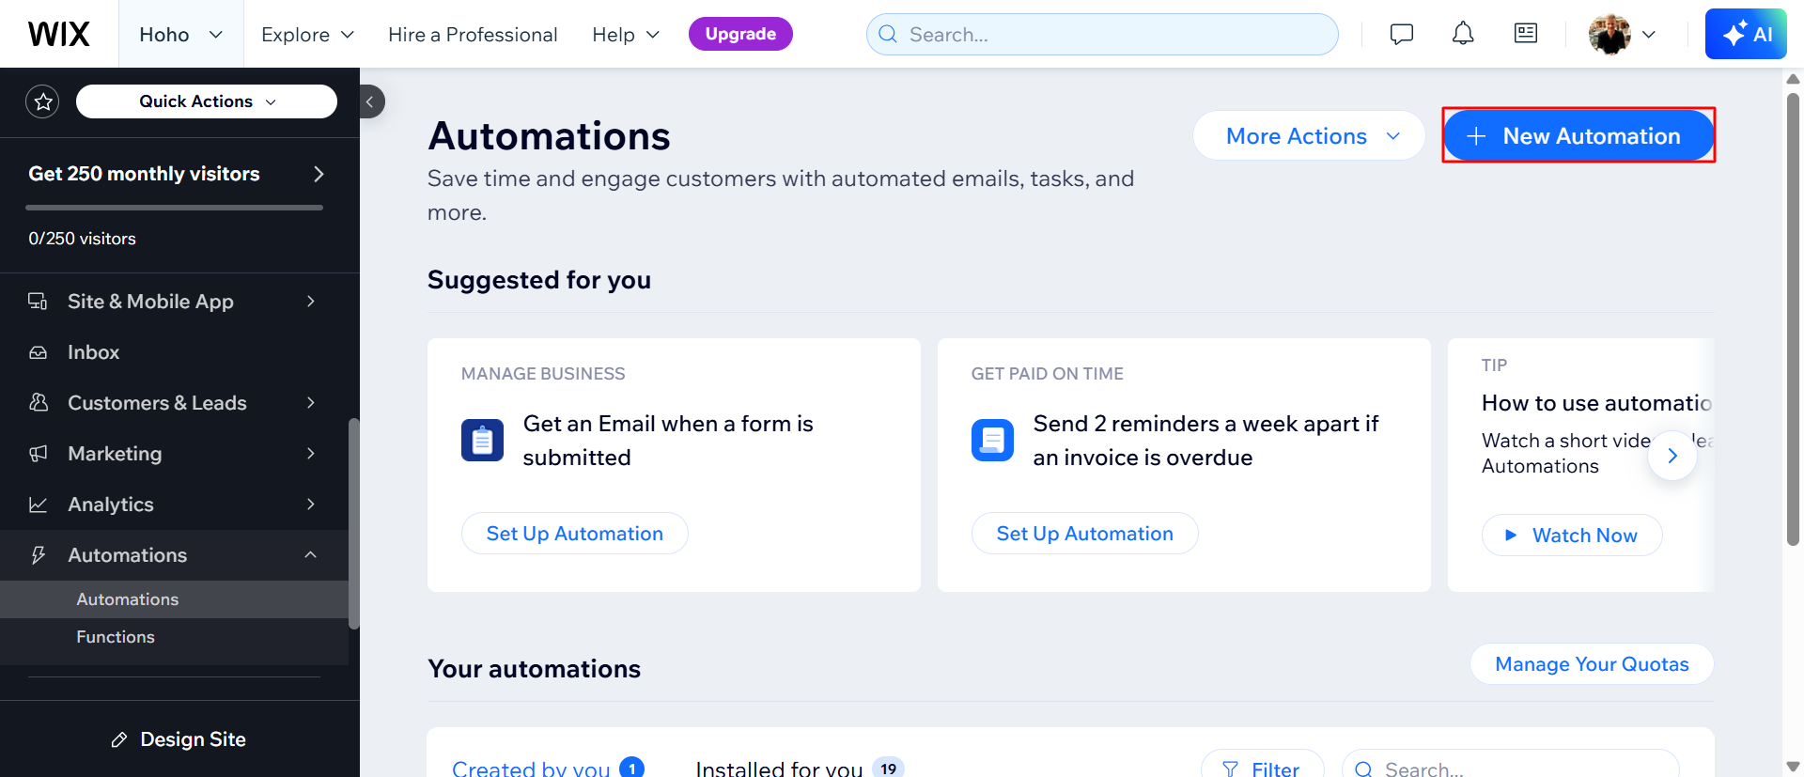Expand Analytics submenu chevron
Image resolution: width=1804 pixels, height=777 pixels.
pos(311,505)
